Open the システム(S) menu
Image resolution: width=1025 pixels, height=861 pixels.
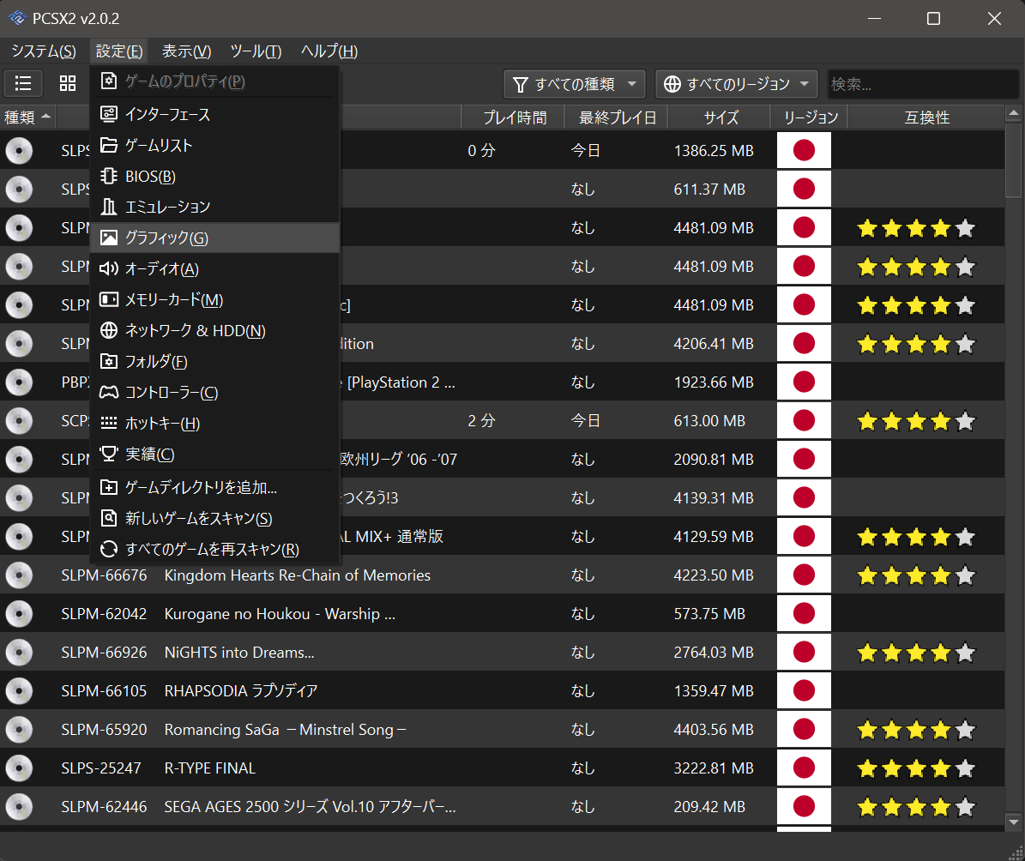pyautogui.click(x=44, y=51)
